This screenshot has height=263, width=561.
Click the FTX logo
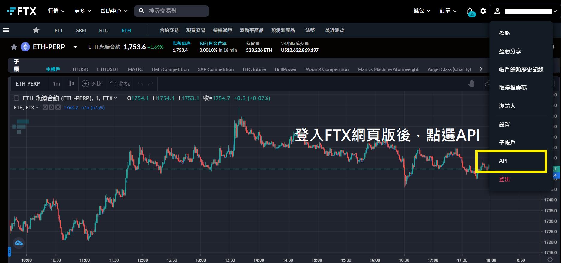pos(22,11)
